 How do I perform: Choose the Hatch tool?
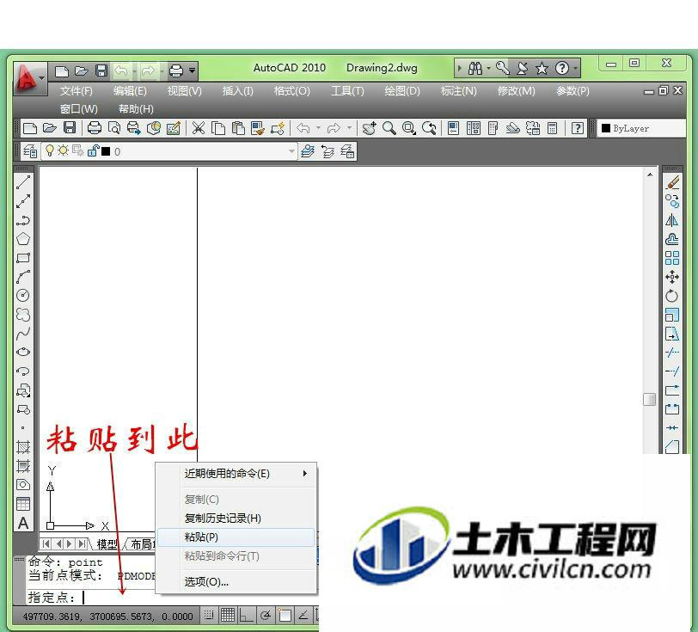(x=23, y=447)
